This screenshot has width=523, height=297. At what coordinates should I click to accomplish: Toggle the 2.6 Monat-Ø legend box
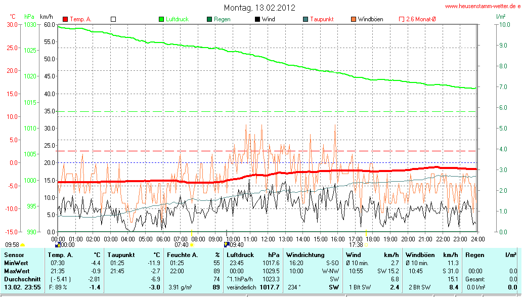coord(402,19)
